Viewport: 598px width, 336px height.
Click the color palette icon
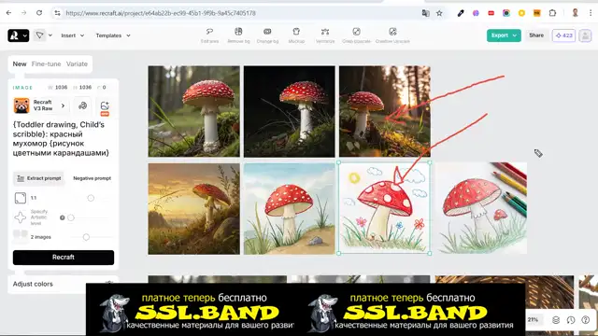[83, 105]
